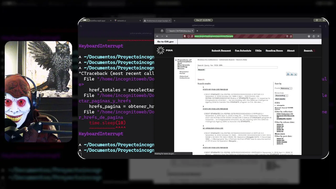The height and width of the screenshot is (189, 336).
Task: Click the Firefox back arrow button
Action: click(x=157, y=36)
